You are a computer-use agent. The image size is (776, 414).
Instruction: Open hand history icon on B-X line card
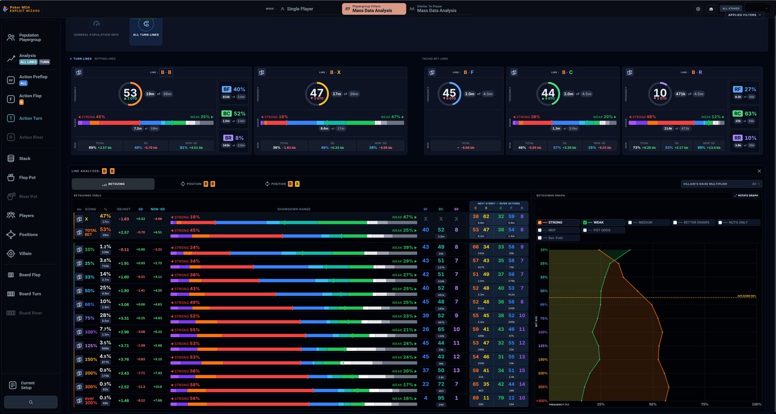click(x=261, y=72)
